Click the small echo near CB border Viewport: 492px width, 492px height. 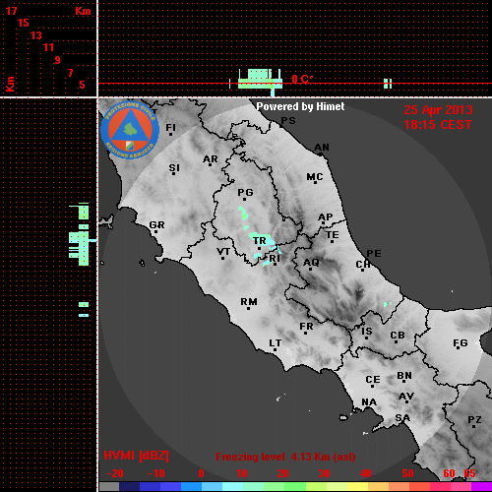pos(388,304)
